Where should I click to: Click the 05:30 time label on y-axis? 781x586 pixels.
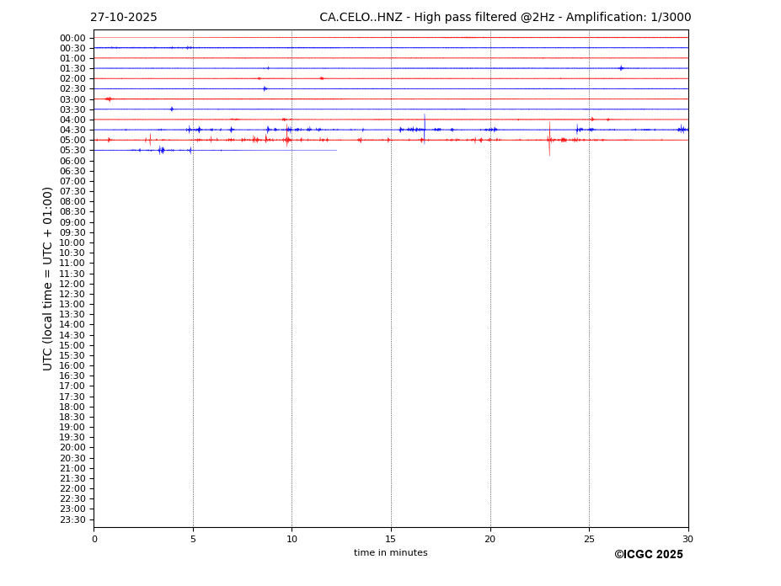pyautogui.click(x=72, y=151)
